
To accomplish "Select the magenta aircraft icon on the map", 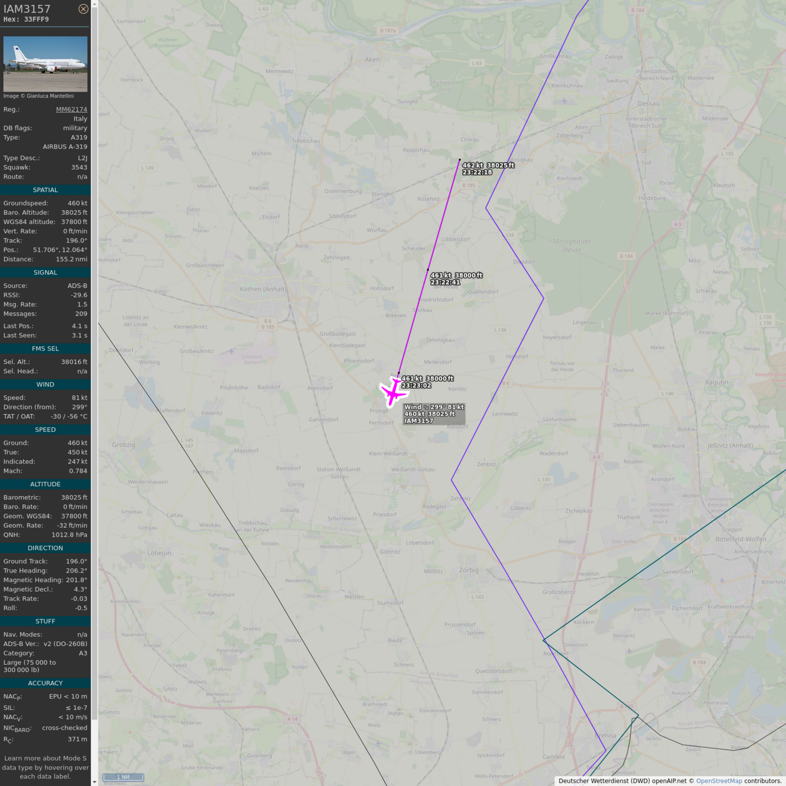I will click(393, 392).
